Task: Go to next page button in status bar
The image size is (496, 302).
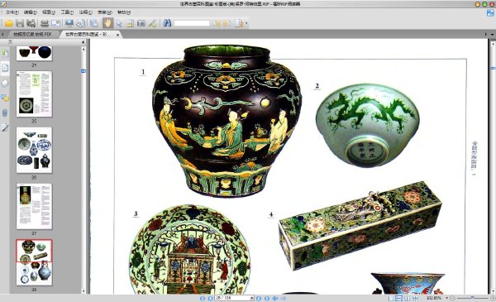Action: coord(259,298)
